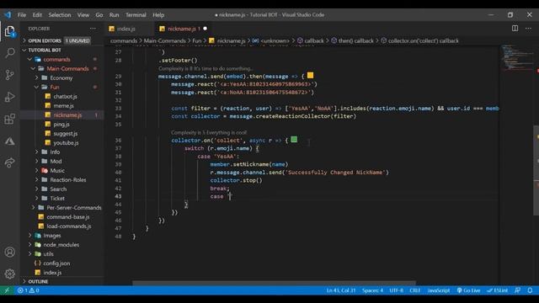This screenshot has width=539, height=303.
Task: Open config.json file
Action: point(61,263)
